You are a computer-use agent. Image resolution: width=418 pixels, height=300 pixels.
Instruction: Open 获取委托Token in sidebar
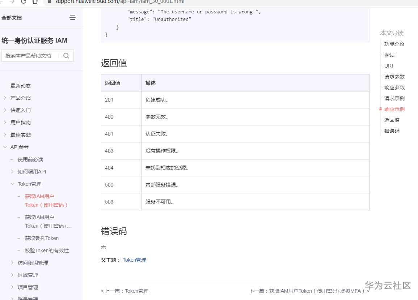(42, 238)
